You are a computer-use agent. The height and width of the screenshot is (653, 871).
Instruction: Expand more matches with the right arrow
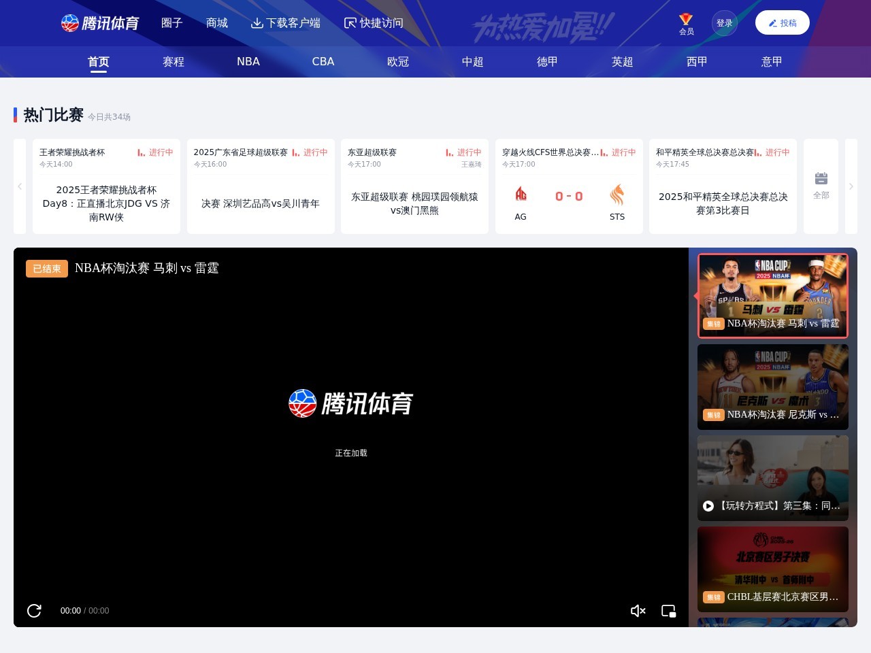851,186
